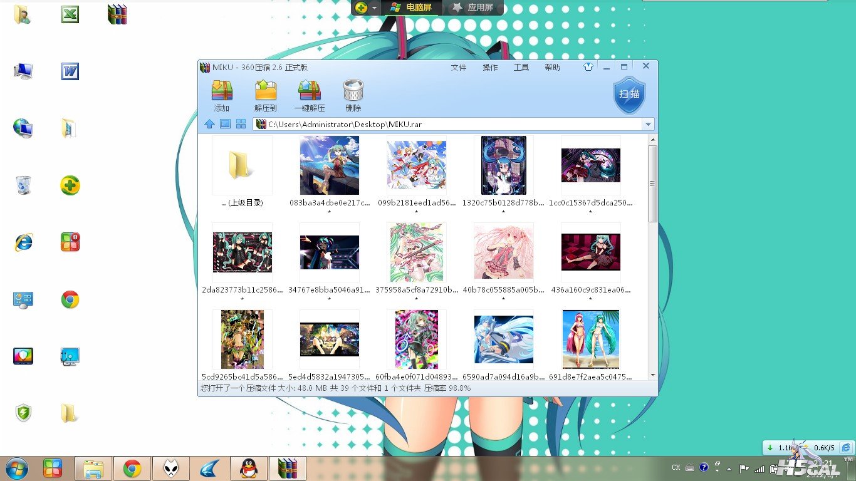
Task: Click the Windows Start button
Action: point(16,468)
